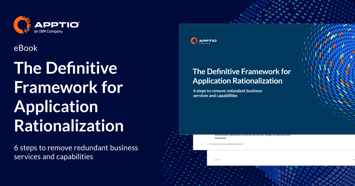Click the 'eBook' label text

[x=25, y=48]
